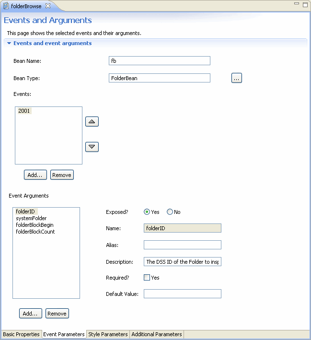Viewport: 311px width, 340px height.
Task: Switch to Event Parameters tab
Action: tap(64, 334)
